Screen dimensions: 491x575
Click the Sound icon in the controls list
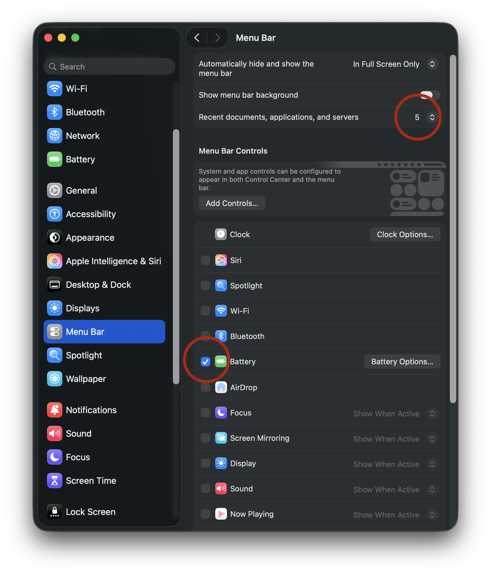pos(221,489)
